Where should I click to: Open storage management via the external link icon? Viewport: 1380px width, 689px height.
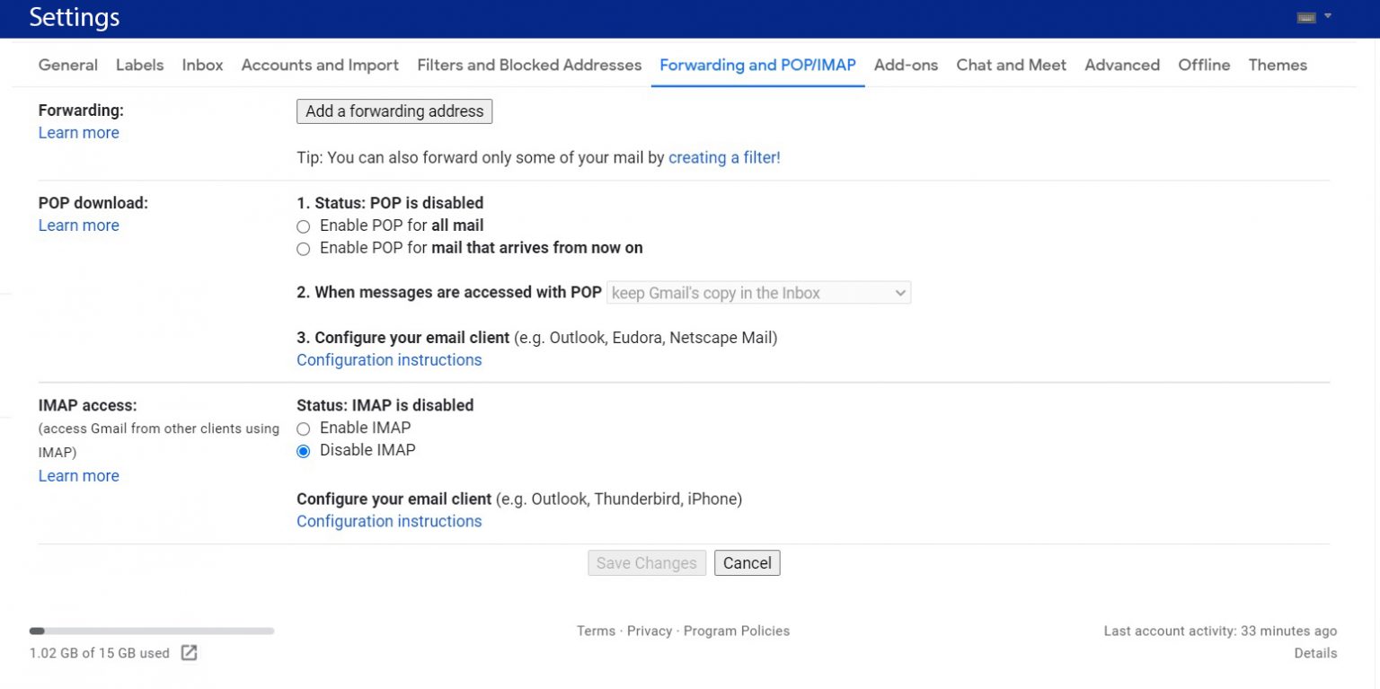tap(189, 653)
